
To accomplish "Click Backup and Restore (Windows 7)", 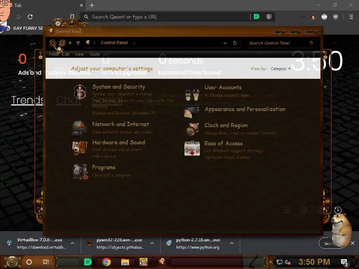I will click(123, 113).
